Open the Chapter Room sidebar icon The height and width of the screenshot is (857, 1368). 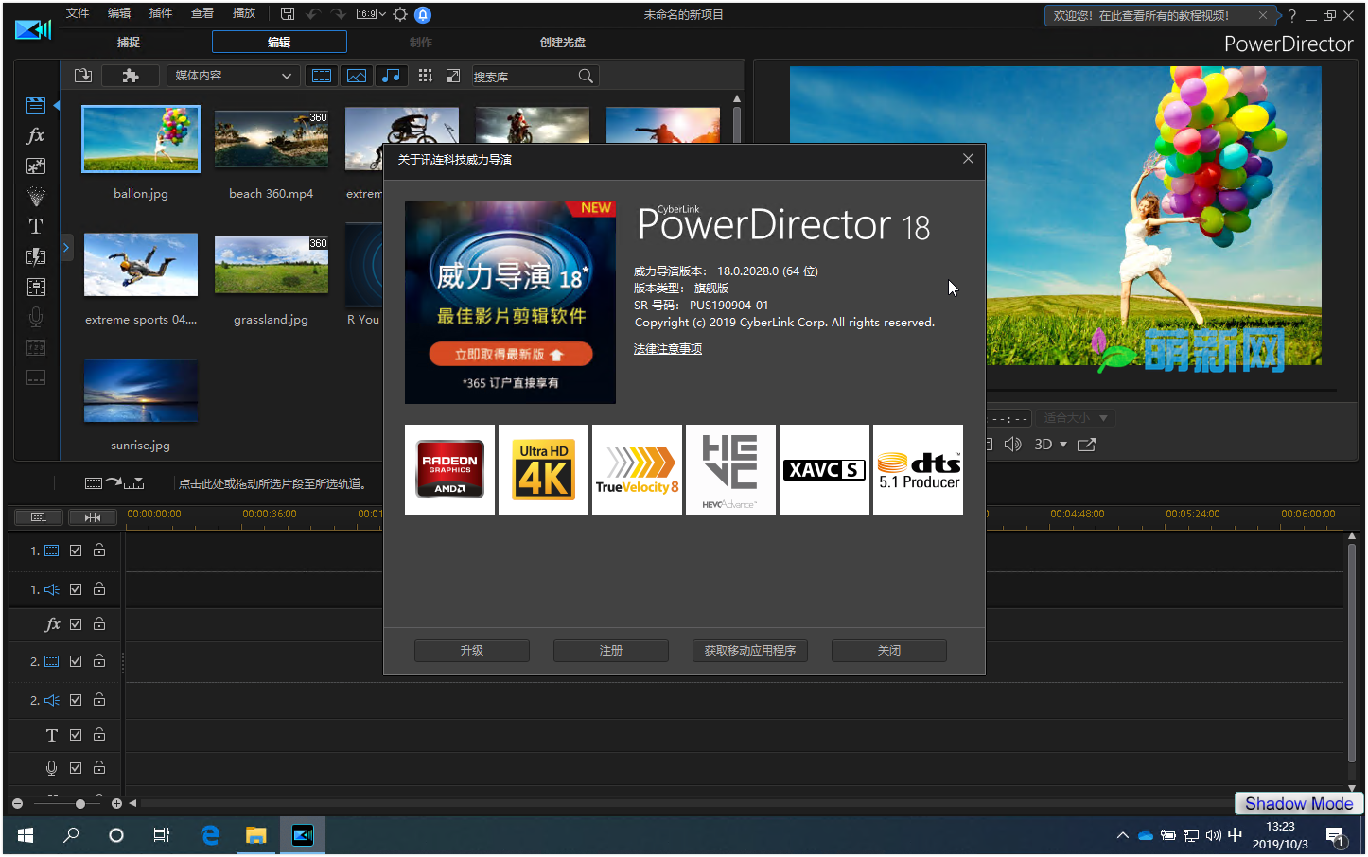coord(36,347)
